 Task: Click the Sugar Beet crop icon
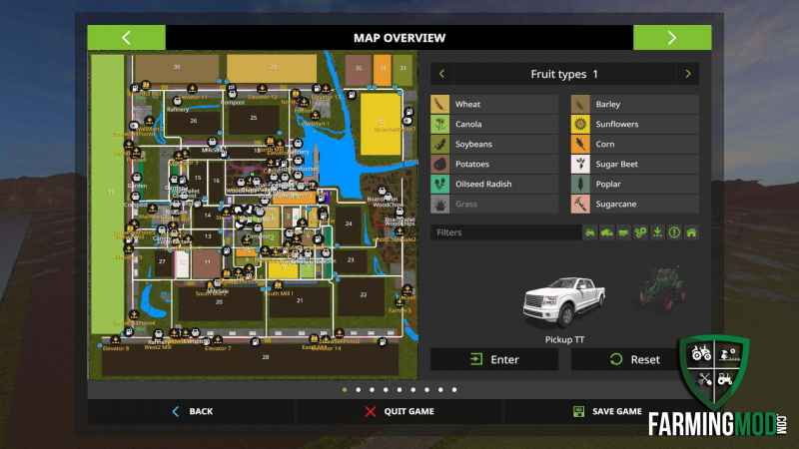(x=580, y=164)
